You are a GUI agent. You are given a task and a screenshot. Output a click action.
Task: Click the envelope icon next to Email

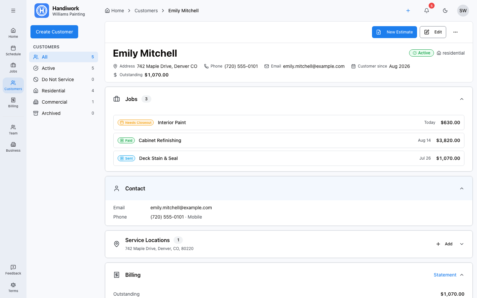[267, 66]
